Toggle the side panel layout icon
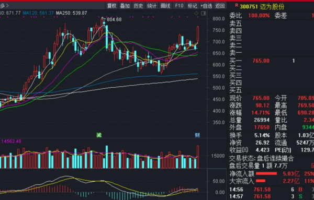 click(x=203, y=13)
